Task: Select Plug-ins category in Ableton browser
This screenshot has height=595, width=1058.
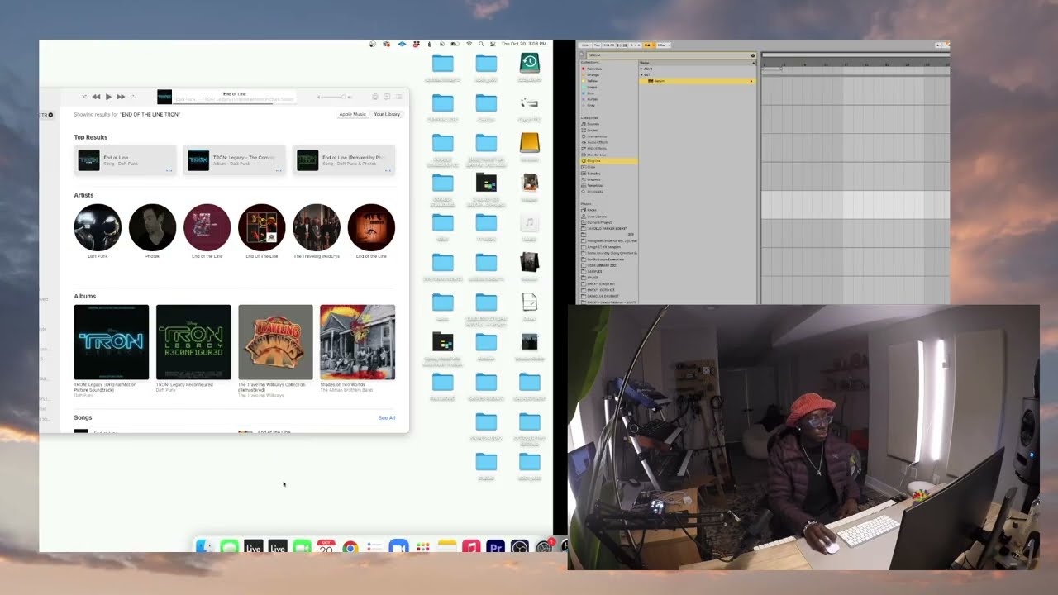Action: click(609, 161)
